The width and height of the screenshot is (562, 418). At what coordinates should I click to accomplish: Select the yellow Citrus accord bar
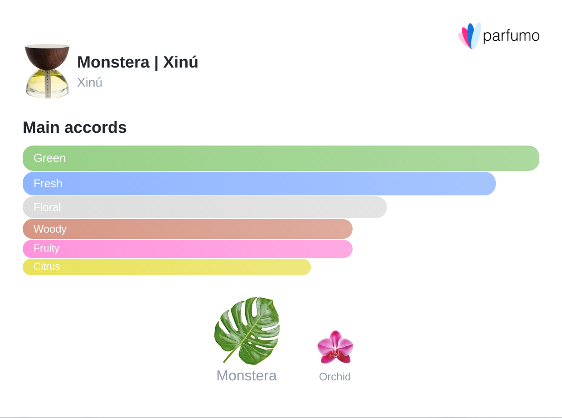pyautogui.click(x=167, y=267)
